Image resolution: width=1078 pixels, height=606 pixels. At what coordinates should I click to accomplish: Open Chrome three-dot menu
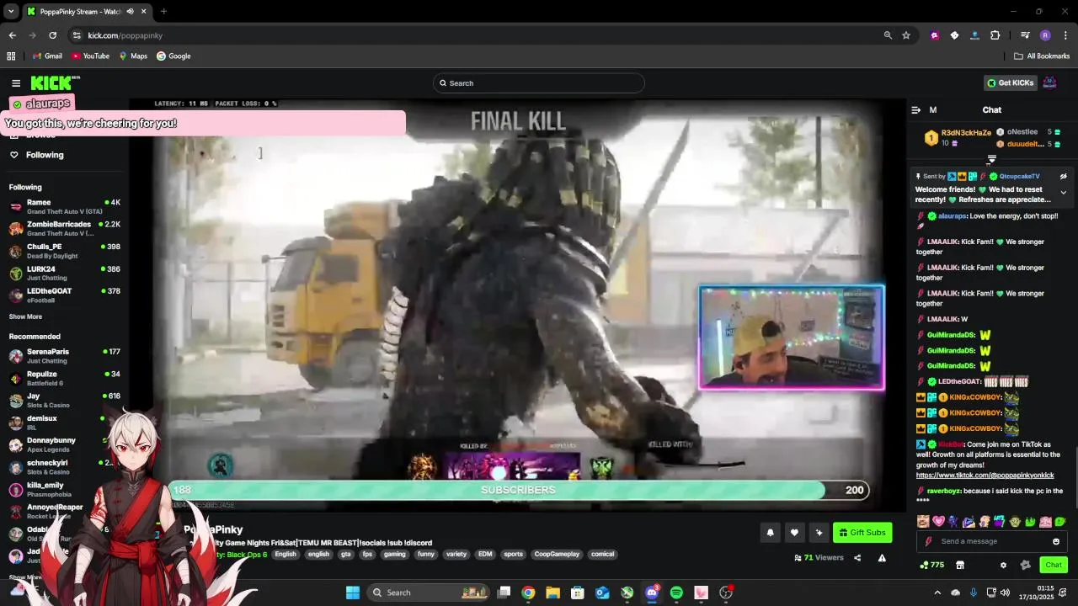click(1065, 35)
